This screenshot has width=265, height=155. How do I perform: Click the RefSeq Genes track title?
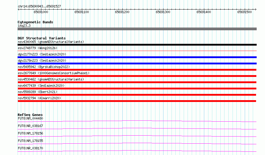(x=30, y=115)
